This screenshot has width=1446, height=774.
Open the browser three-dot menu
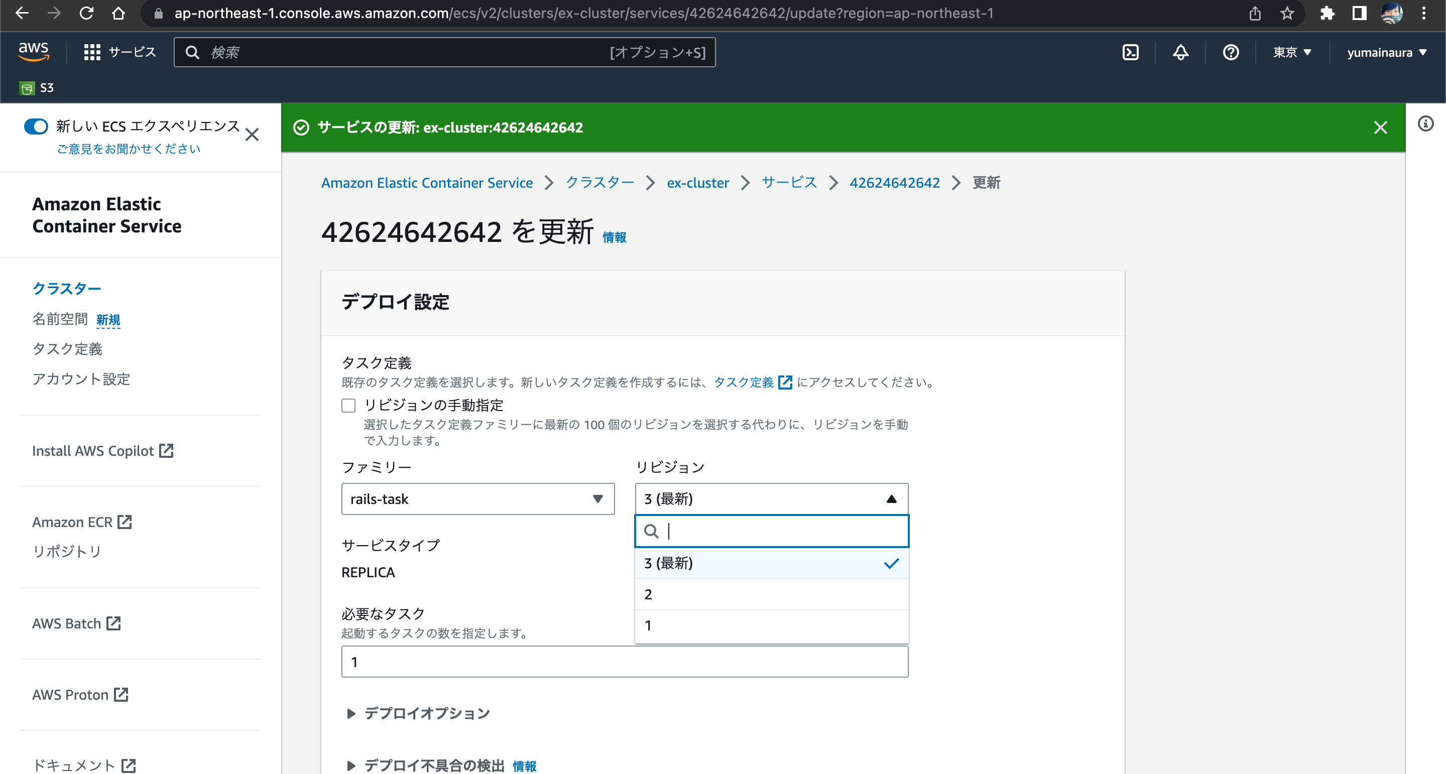(x=1423, y=13)
